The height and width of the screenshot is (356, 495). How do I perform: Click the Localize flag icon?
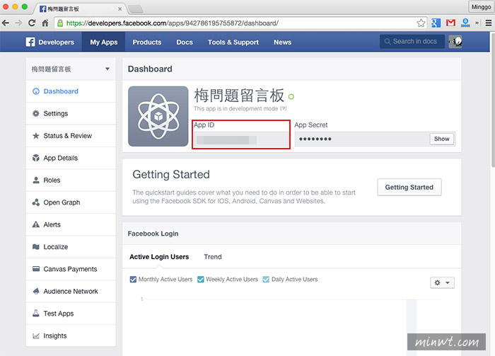pyautogui.click(x=36, y=247)
